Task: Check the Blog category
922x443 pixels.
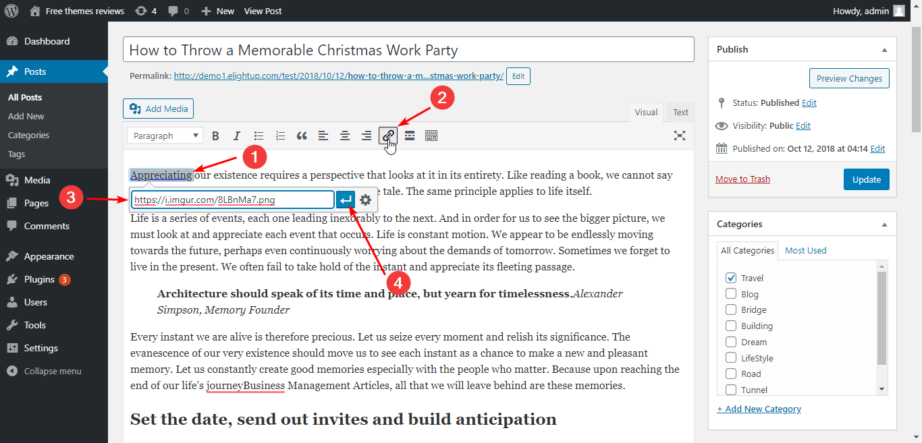Action: click(x=731, y=294)
